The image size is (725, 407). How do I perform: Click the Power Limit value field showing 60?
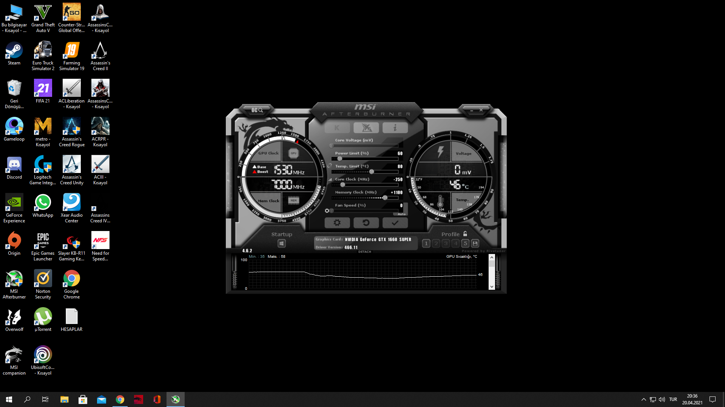(400, 153)
